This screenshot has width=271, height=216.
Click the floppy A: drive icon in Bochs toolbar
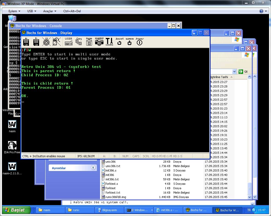26,41
